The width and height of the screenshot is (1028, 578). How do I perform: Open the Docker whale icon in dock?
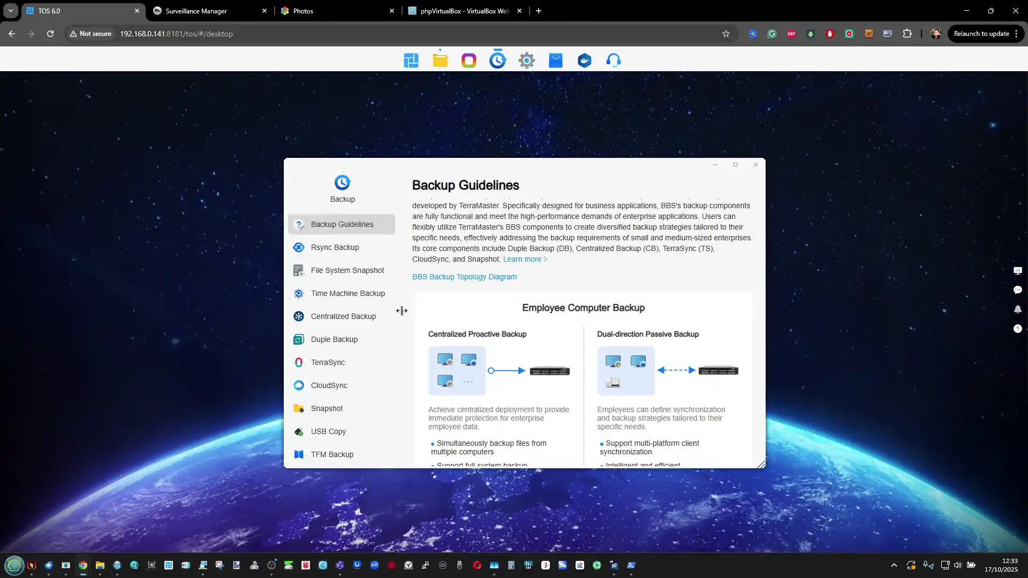584,60
